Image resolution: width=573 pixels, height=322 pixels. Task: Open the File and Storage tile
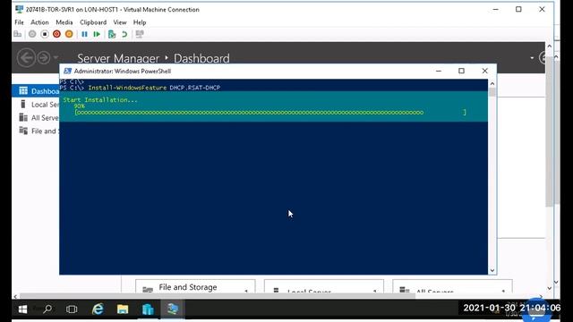[x=195, y=286]
